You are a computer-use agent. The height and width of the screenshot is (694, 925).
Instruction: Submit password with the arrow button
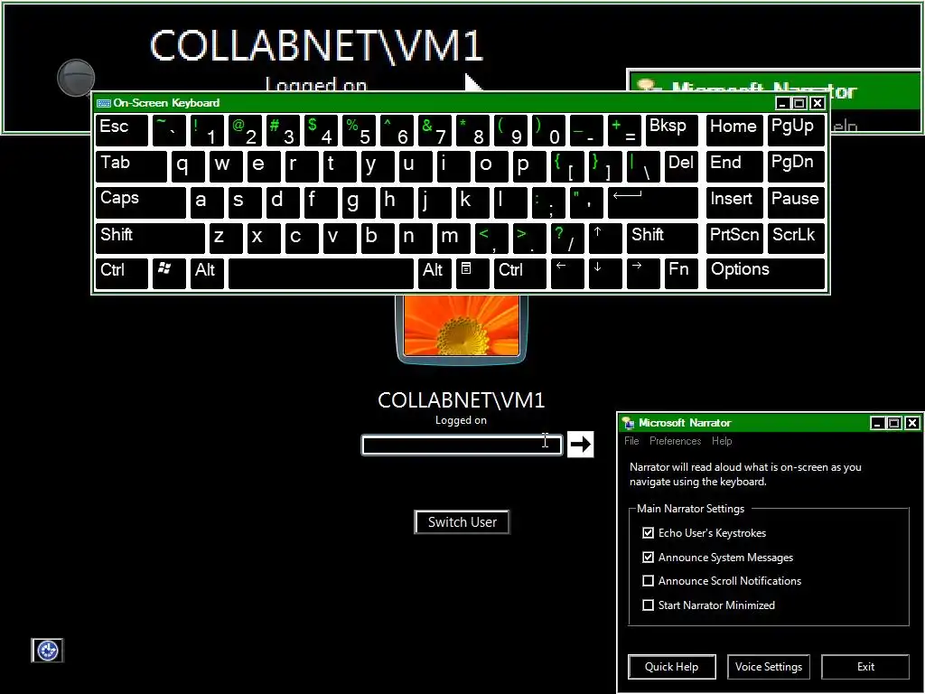tap(581, 445)
